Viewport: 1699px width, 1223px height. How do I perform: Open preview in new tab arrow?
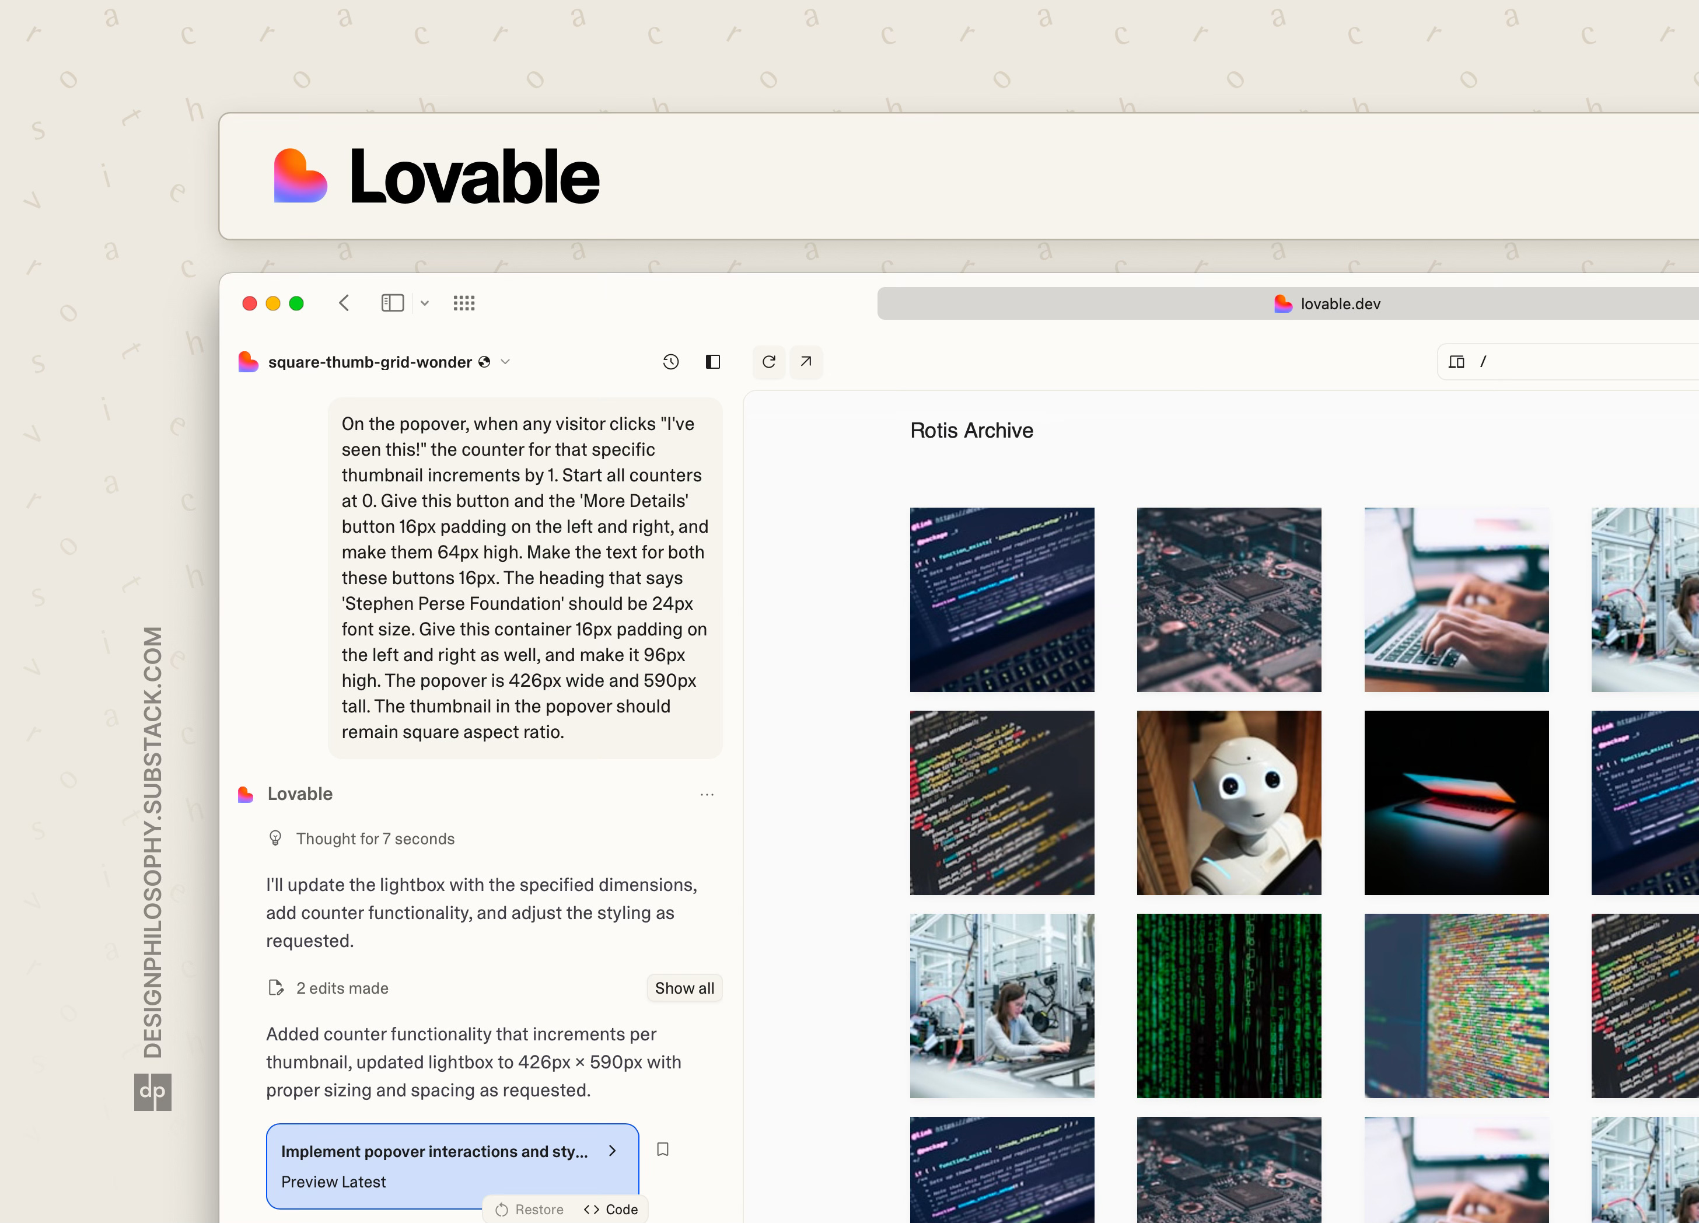pos(806,362)
